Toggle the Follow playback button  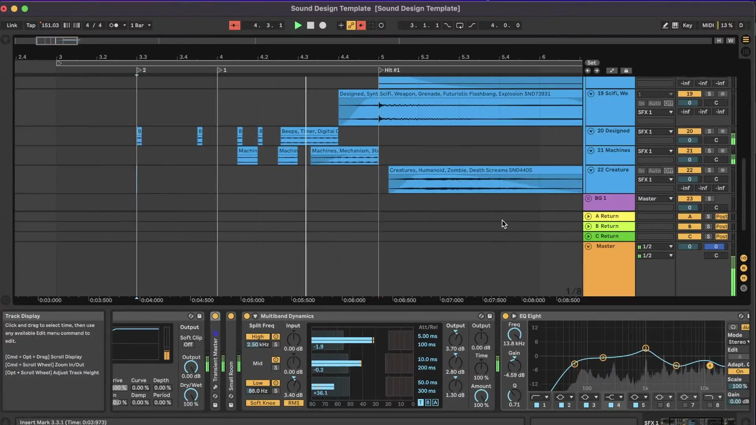(x=235, y=25)
